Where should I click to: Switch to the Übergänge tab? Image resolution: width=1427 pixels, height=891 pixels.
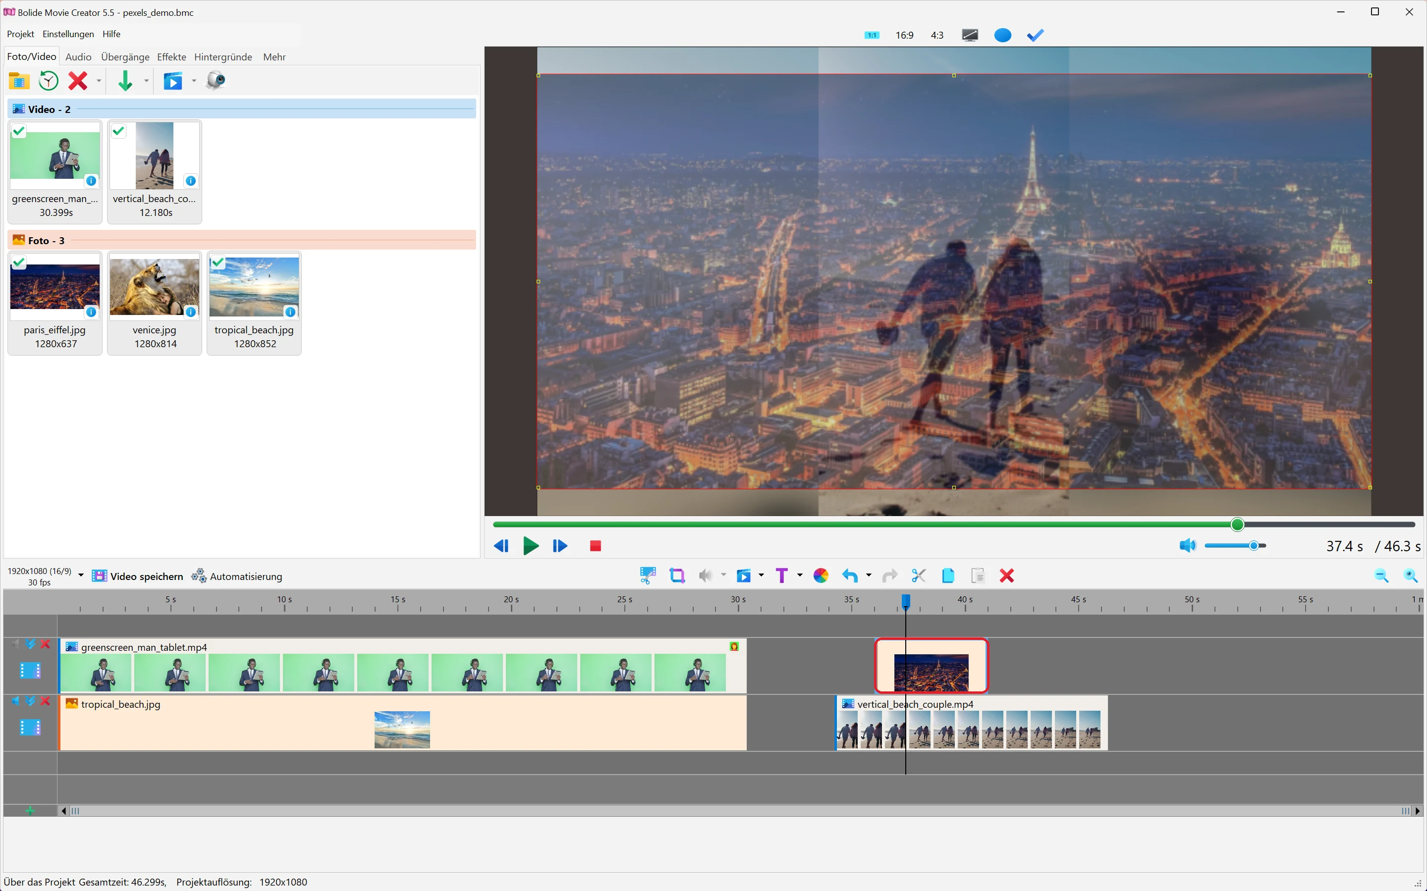tap(125, 57)
